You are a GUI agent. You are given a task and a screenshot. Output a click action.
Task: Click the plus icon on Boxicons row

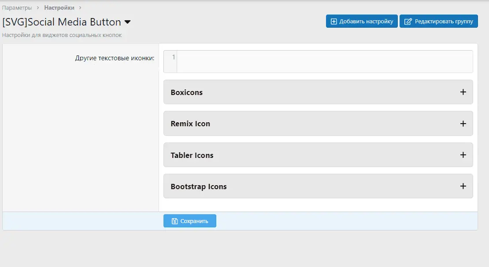[x=463, y=92]
